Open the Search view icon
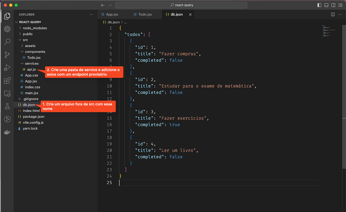The height and width of the screenshot is (212, 346). coord(7,42)
